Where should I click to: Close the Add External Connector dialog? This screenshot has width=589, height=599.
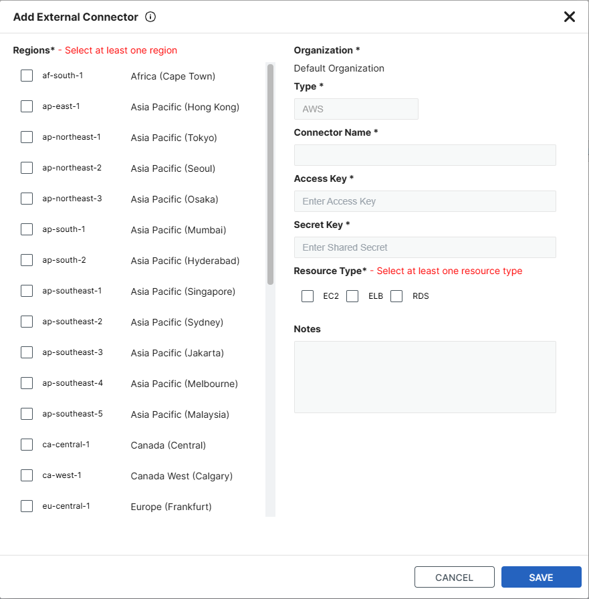coord(569,17)
